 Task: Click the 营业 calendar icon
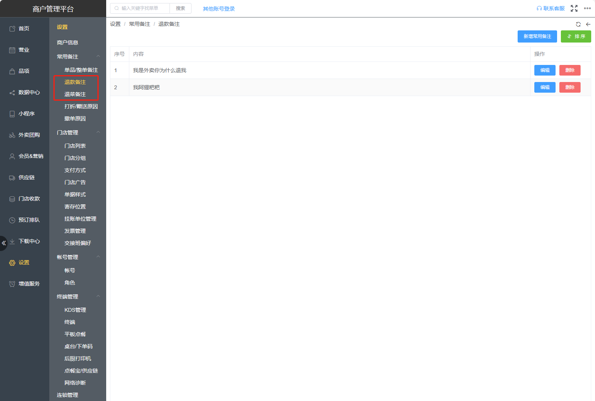pos(12,50)
